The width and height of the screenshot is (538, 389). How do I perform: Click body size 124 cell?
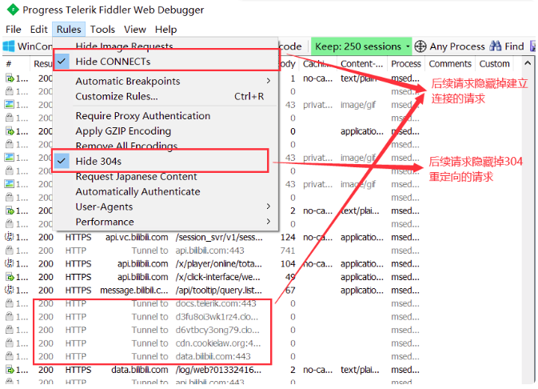click(x=288, y=237)
